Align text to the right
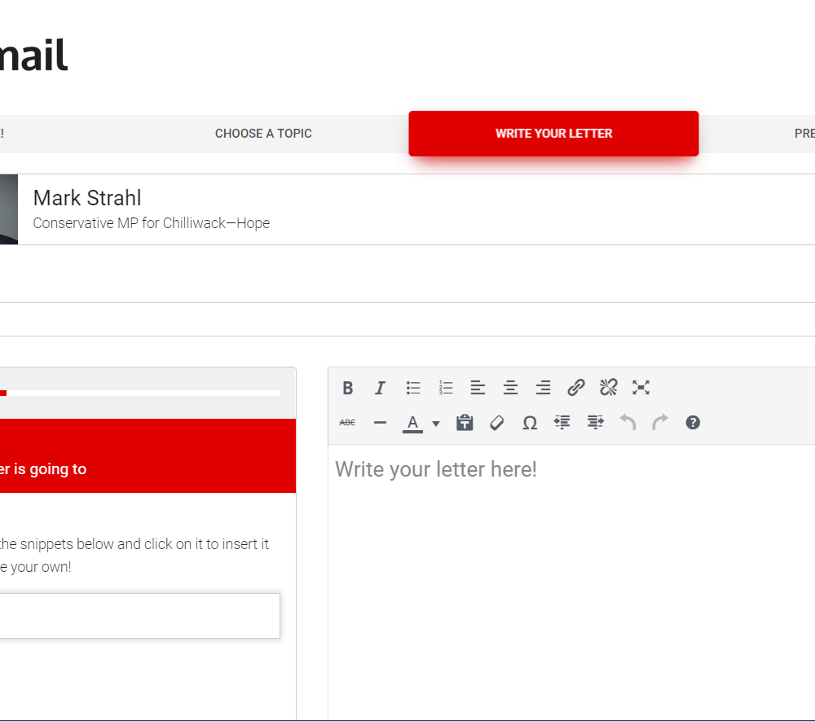Viewport: 815px width, 721px height. tap(543, 388)
